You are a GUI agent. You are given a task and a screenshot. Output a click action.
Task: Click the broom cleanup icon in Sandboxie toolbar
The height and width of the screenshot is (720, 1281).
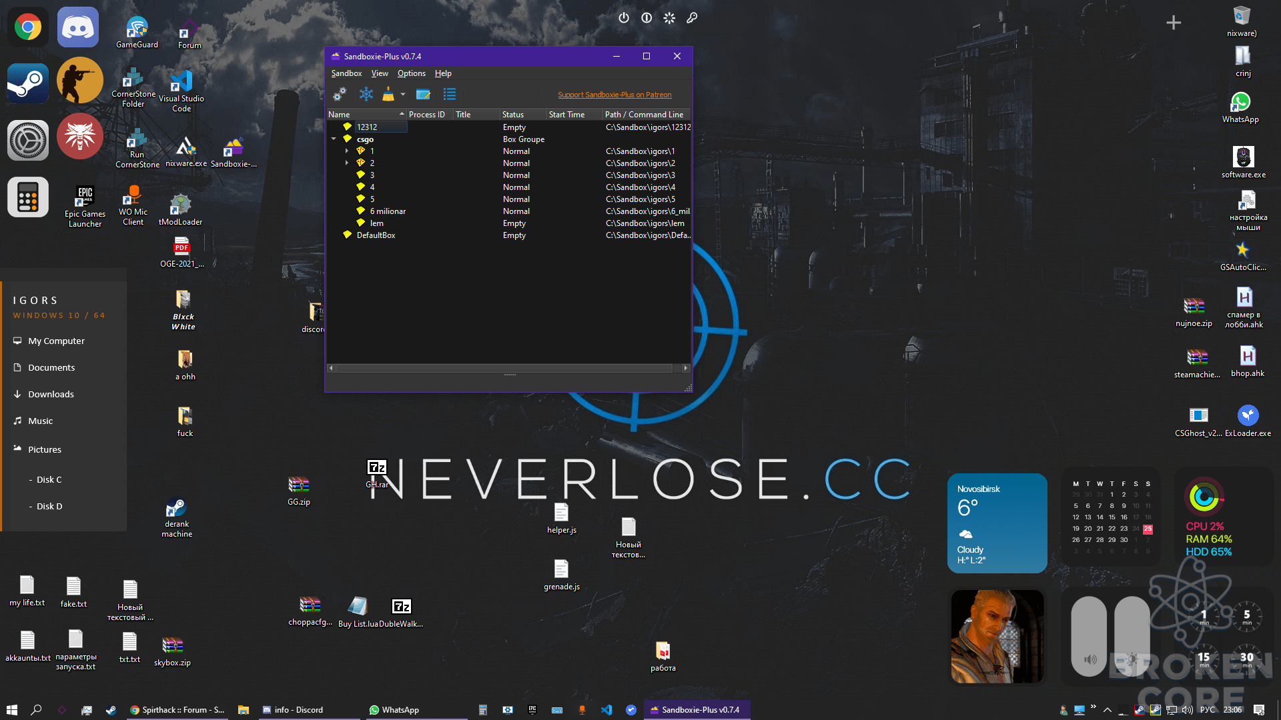(388, 94)
